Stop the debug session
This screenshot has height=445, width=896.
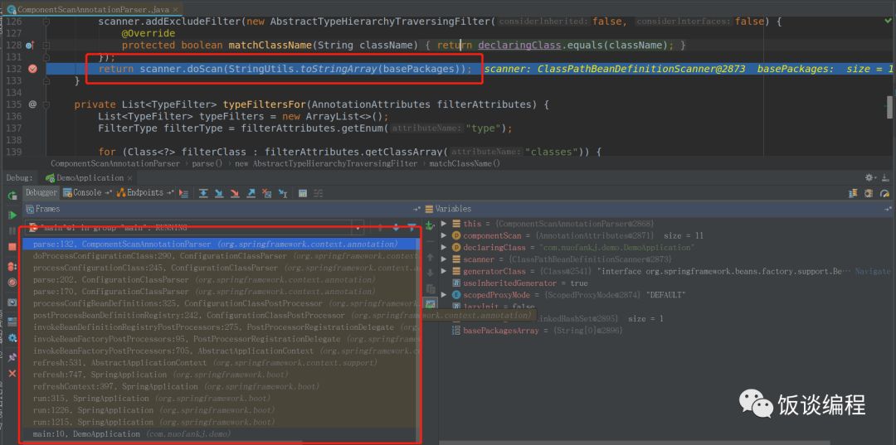point(12,247)
